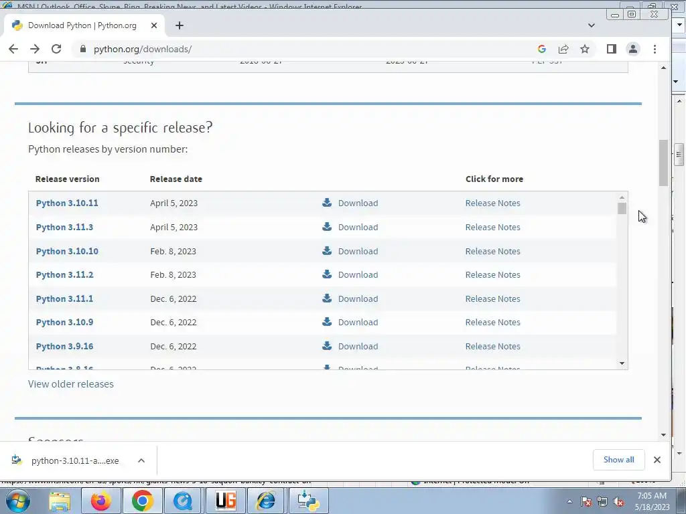The height and width of the screenshot is (514, 686).
Task: Open the View older releases link
Action: pyautogui.click(x=71, y=384)
